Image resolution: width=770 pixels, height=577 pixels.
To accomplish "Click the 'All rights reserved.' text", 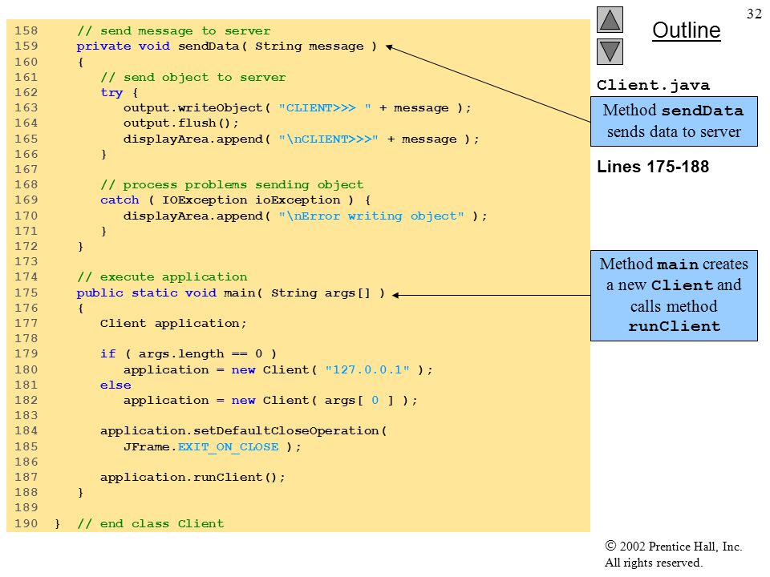I will coord(653,563).
